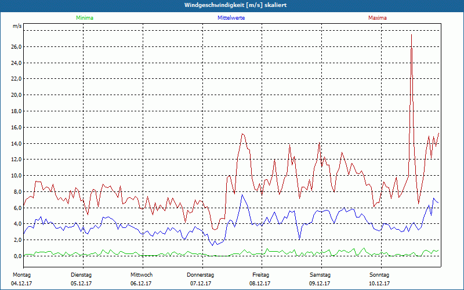Click the '10,0' y-axis value
464x290 pixels.
tap(16, 176)
